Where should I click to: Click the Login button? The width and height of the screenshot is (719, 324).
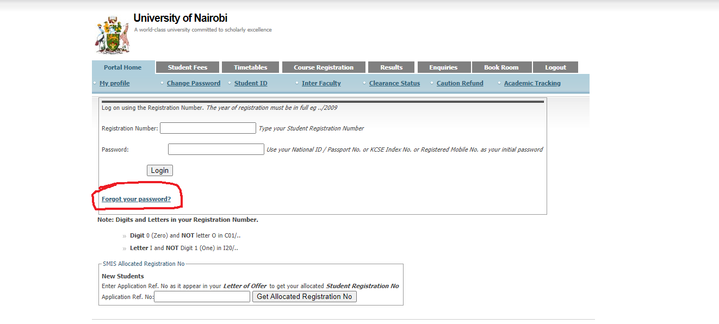tap(160, 170)
